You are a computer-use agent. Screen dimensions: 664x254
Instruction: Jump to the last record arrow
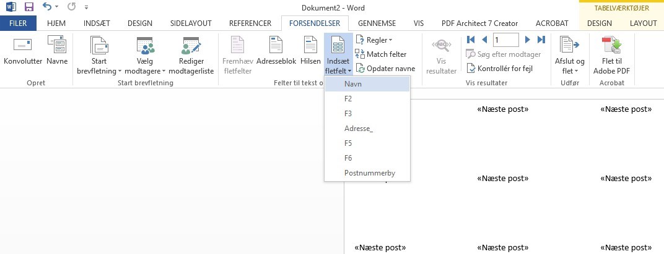pos(541,40)
